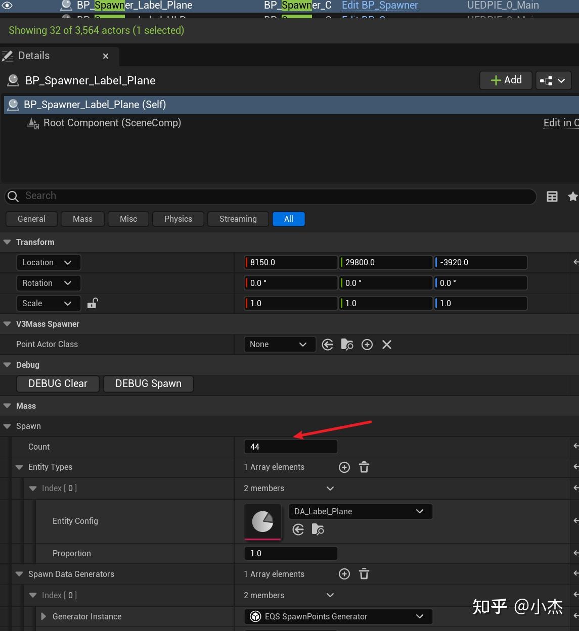Toggle visibility eye for BP_Spawner_Label_Plane
The height and width of the screenshot is (631, 579).
click(x=8, y=6)
